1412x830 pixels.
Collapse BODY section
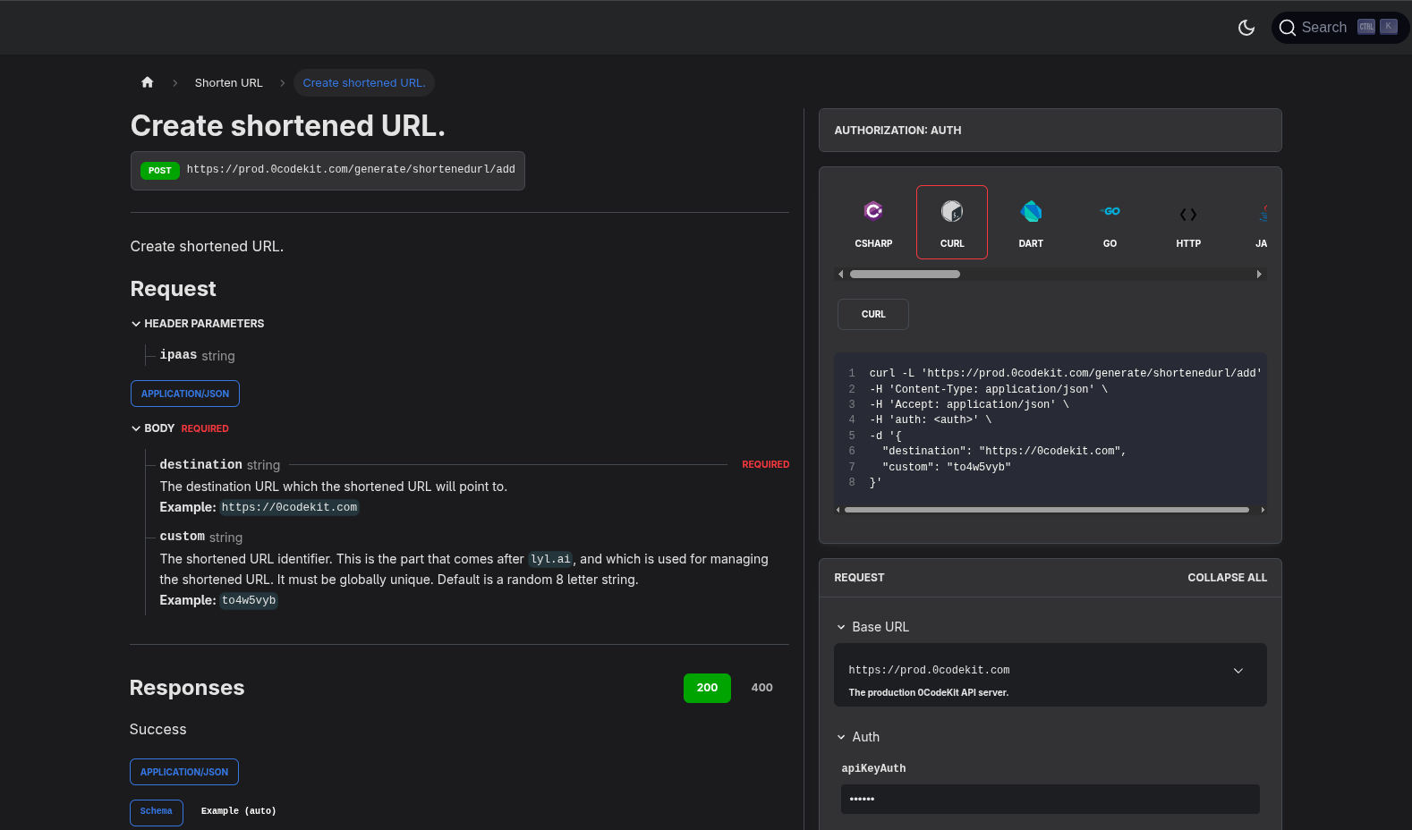tap(180, 428)
